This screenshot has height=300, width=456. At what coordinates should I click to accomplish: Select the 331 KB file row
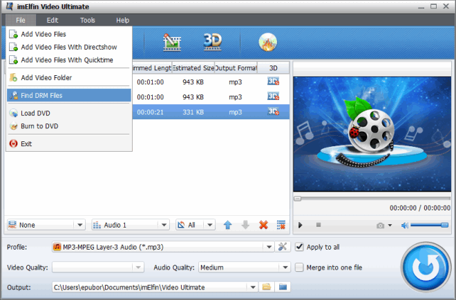pyautogui.click(x=211, y=112)
